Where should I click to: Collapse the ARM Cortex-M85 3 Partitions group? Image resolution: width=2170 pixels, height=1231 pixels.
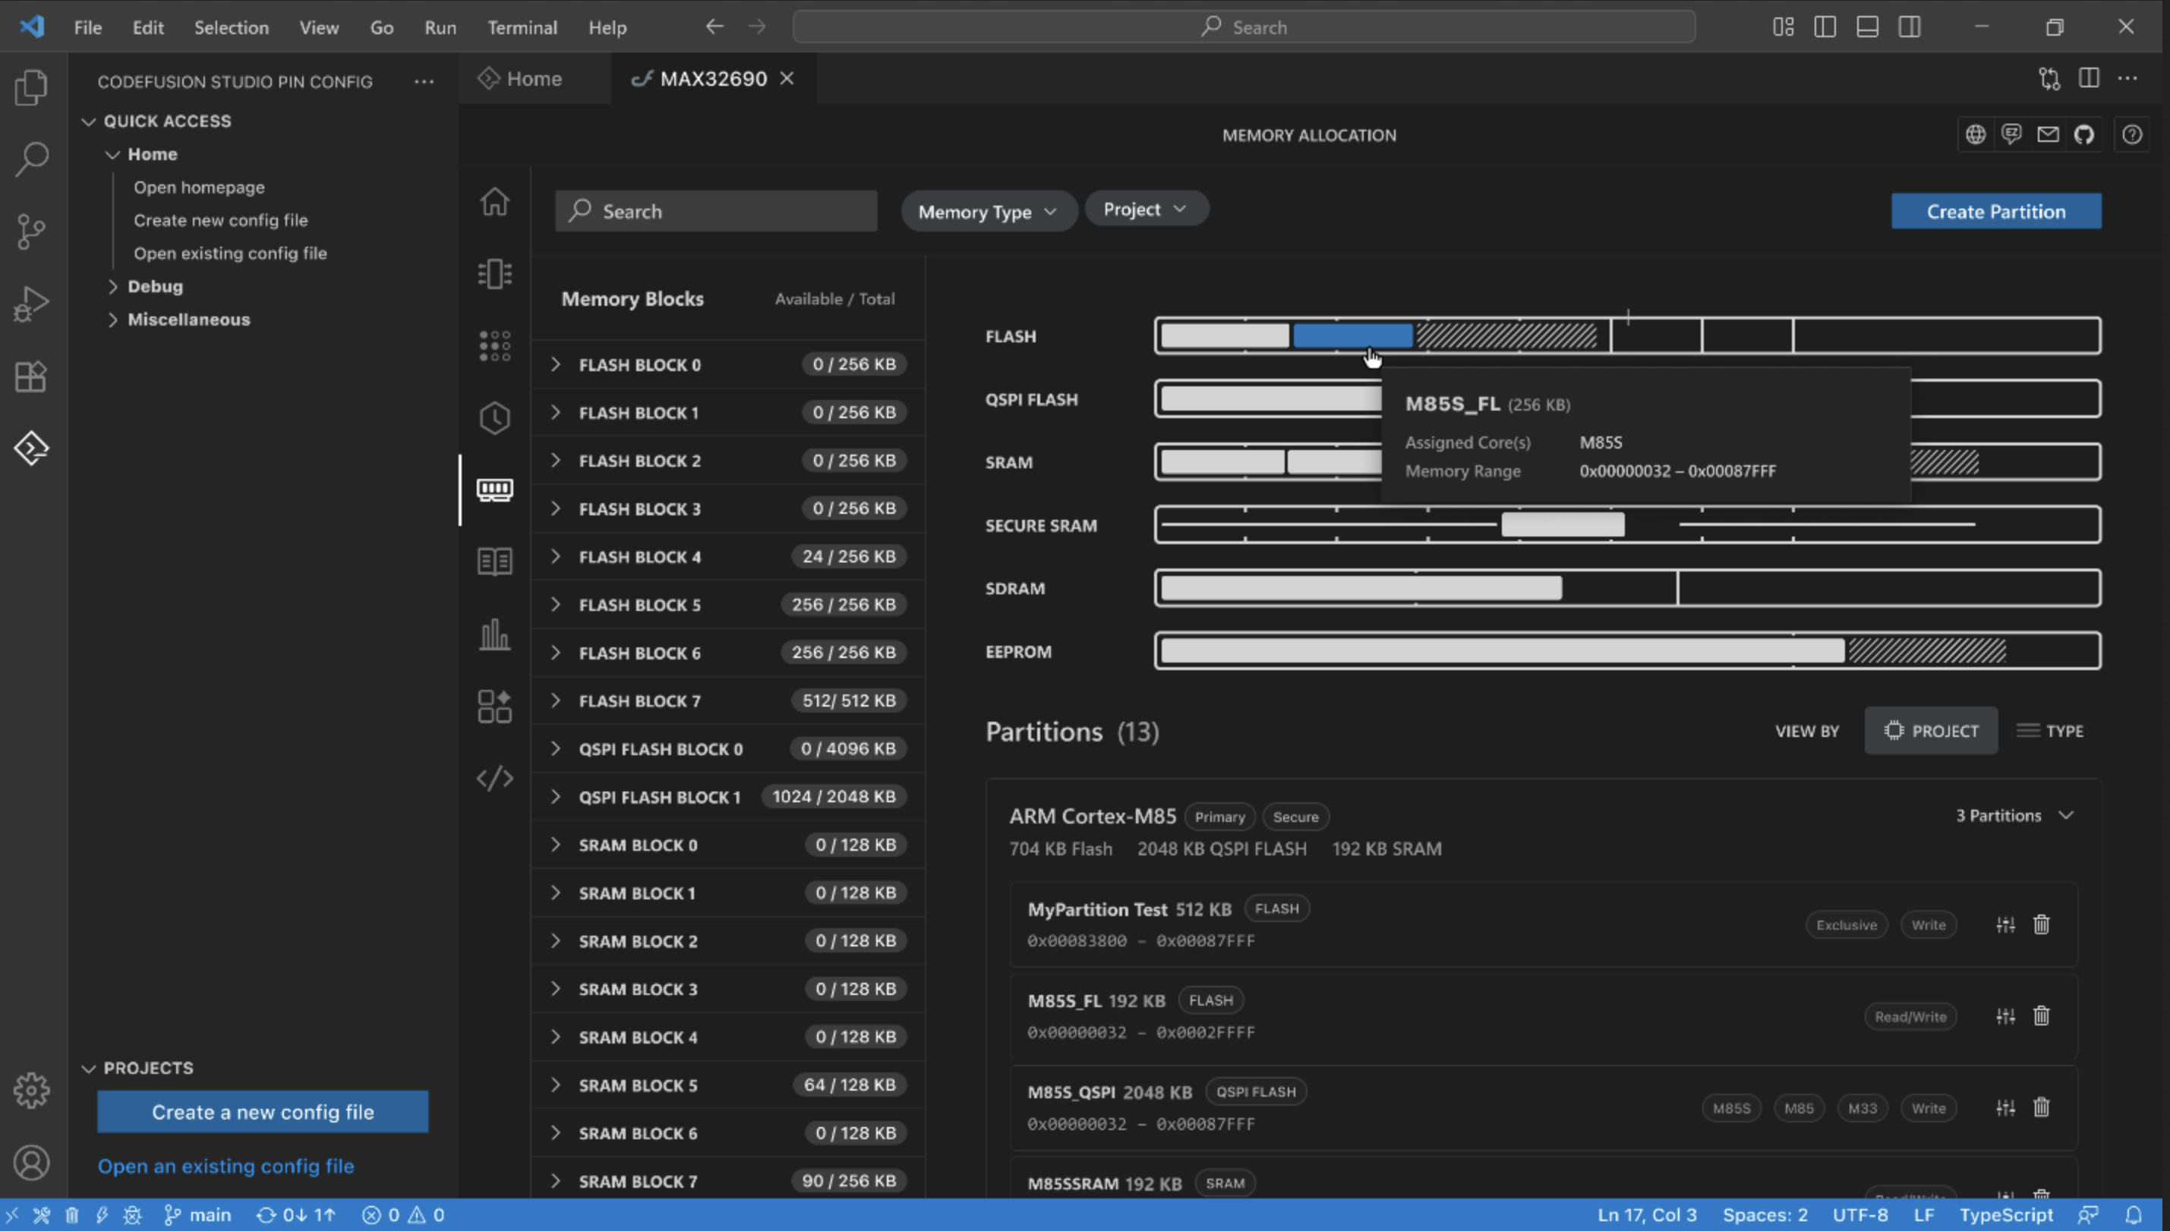(x=2065, y=815)
